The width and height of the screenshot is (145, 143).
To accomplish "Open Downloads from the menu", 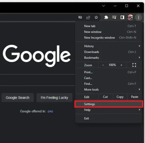I will [108, 52].
